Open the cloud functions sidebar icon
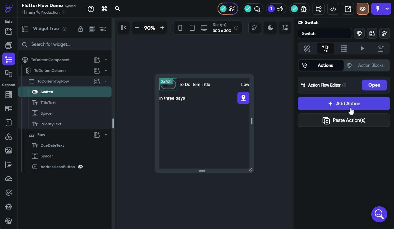Screen dimensions: 394x229 click(x=9, y=179)
